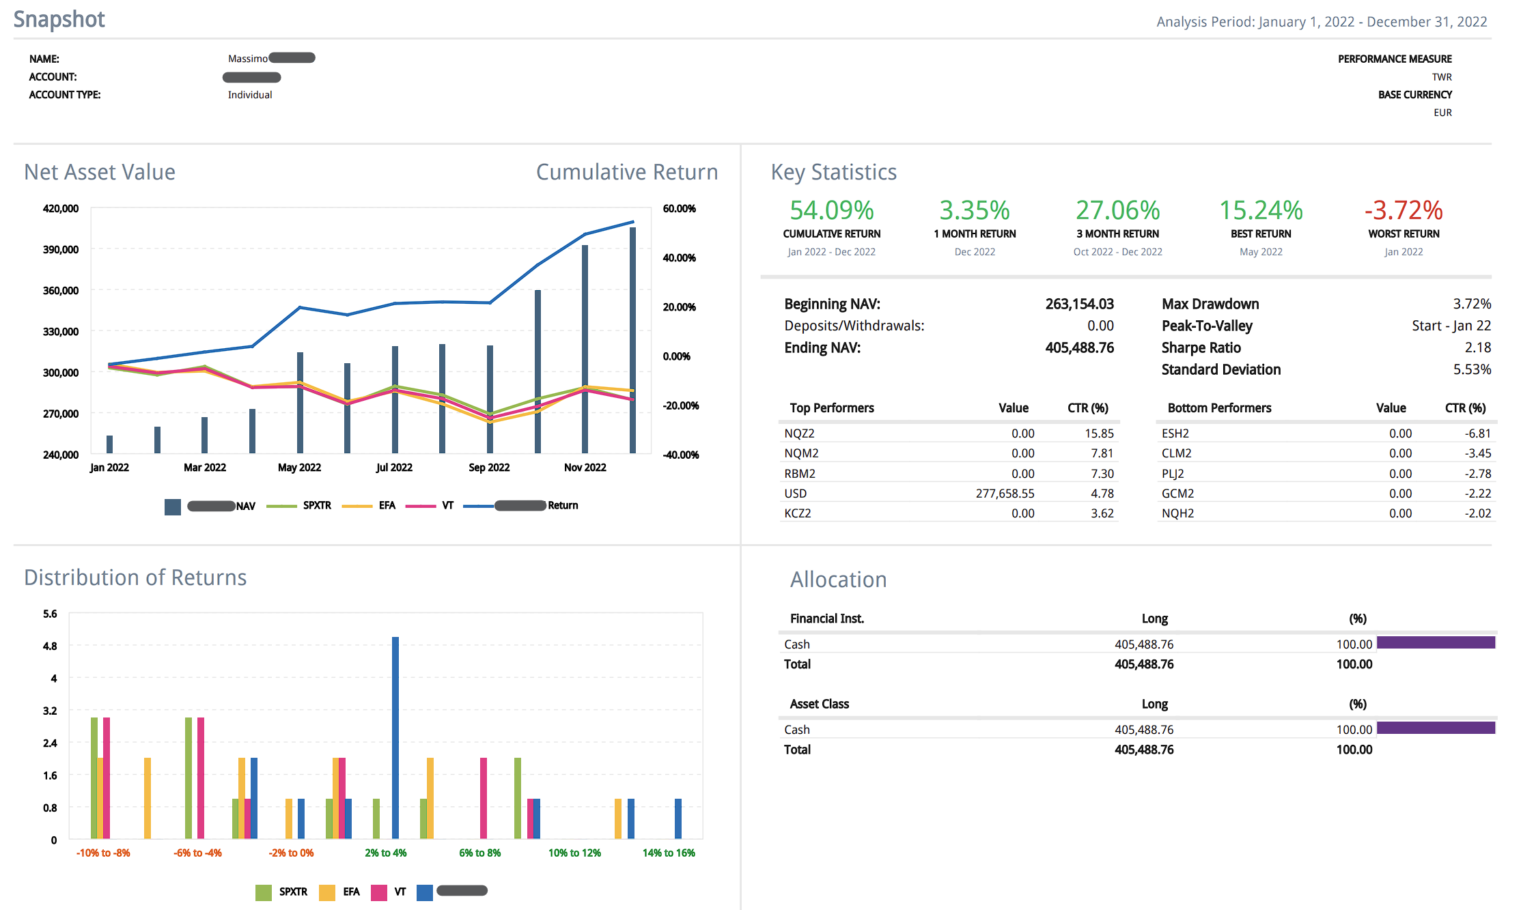The image size is (1521, 910).
Task: Click the SPXTR green square in distribution legend
Action: click(263, 892)
